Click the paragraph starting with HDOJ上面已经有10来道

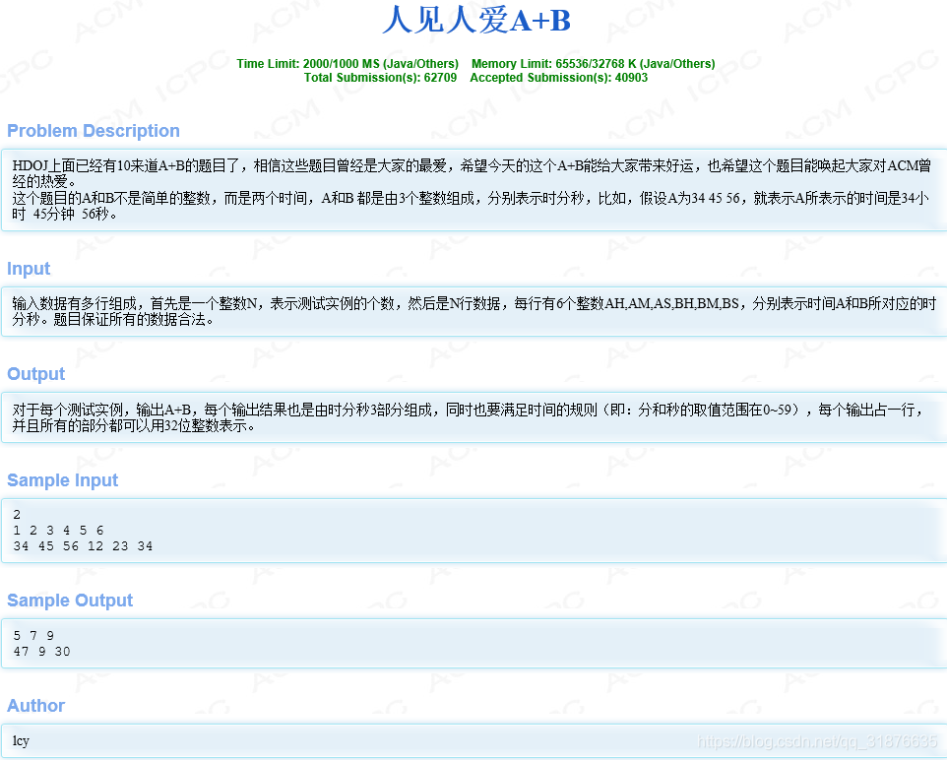click(472, 173)
